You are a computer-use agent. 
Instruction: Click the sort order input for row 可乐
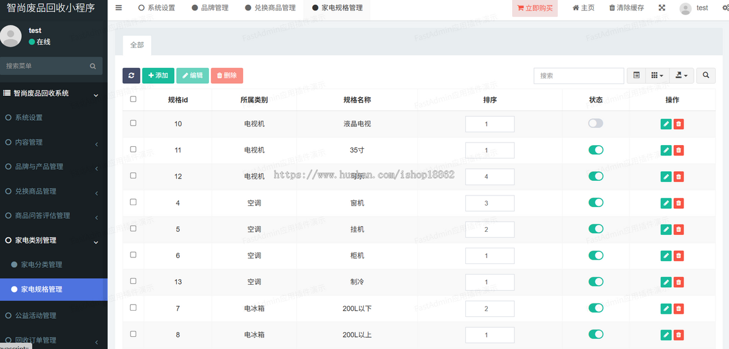[x=490, y=177]
